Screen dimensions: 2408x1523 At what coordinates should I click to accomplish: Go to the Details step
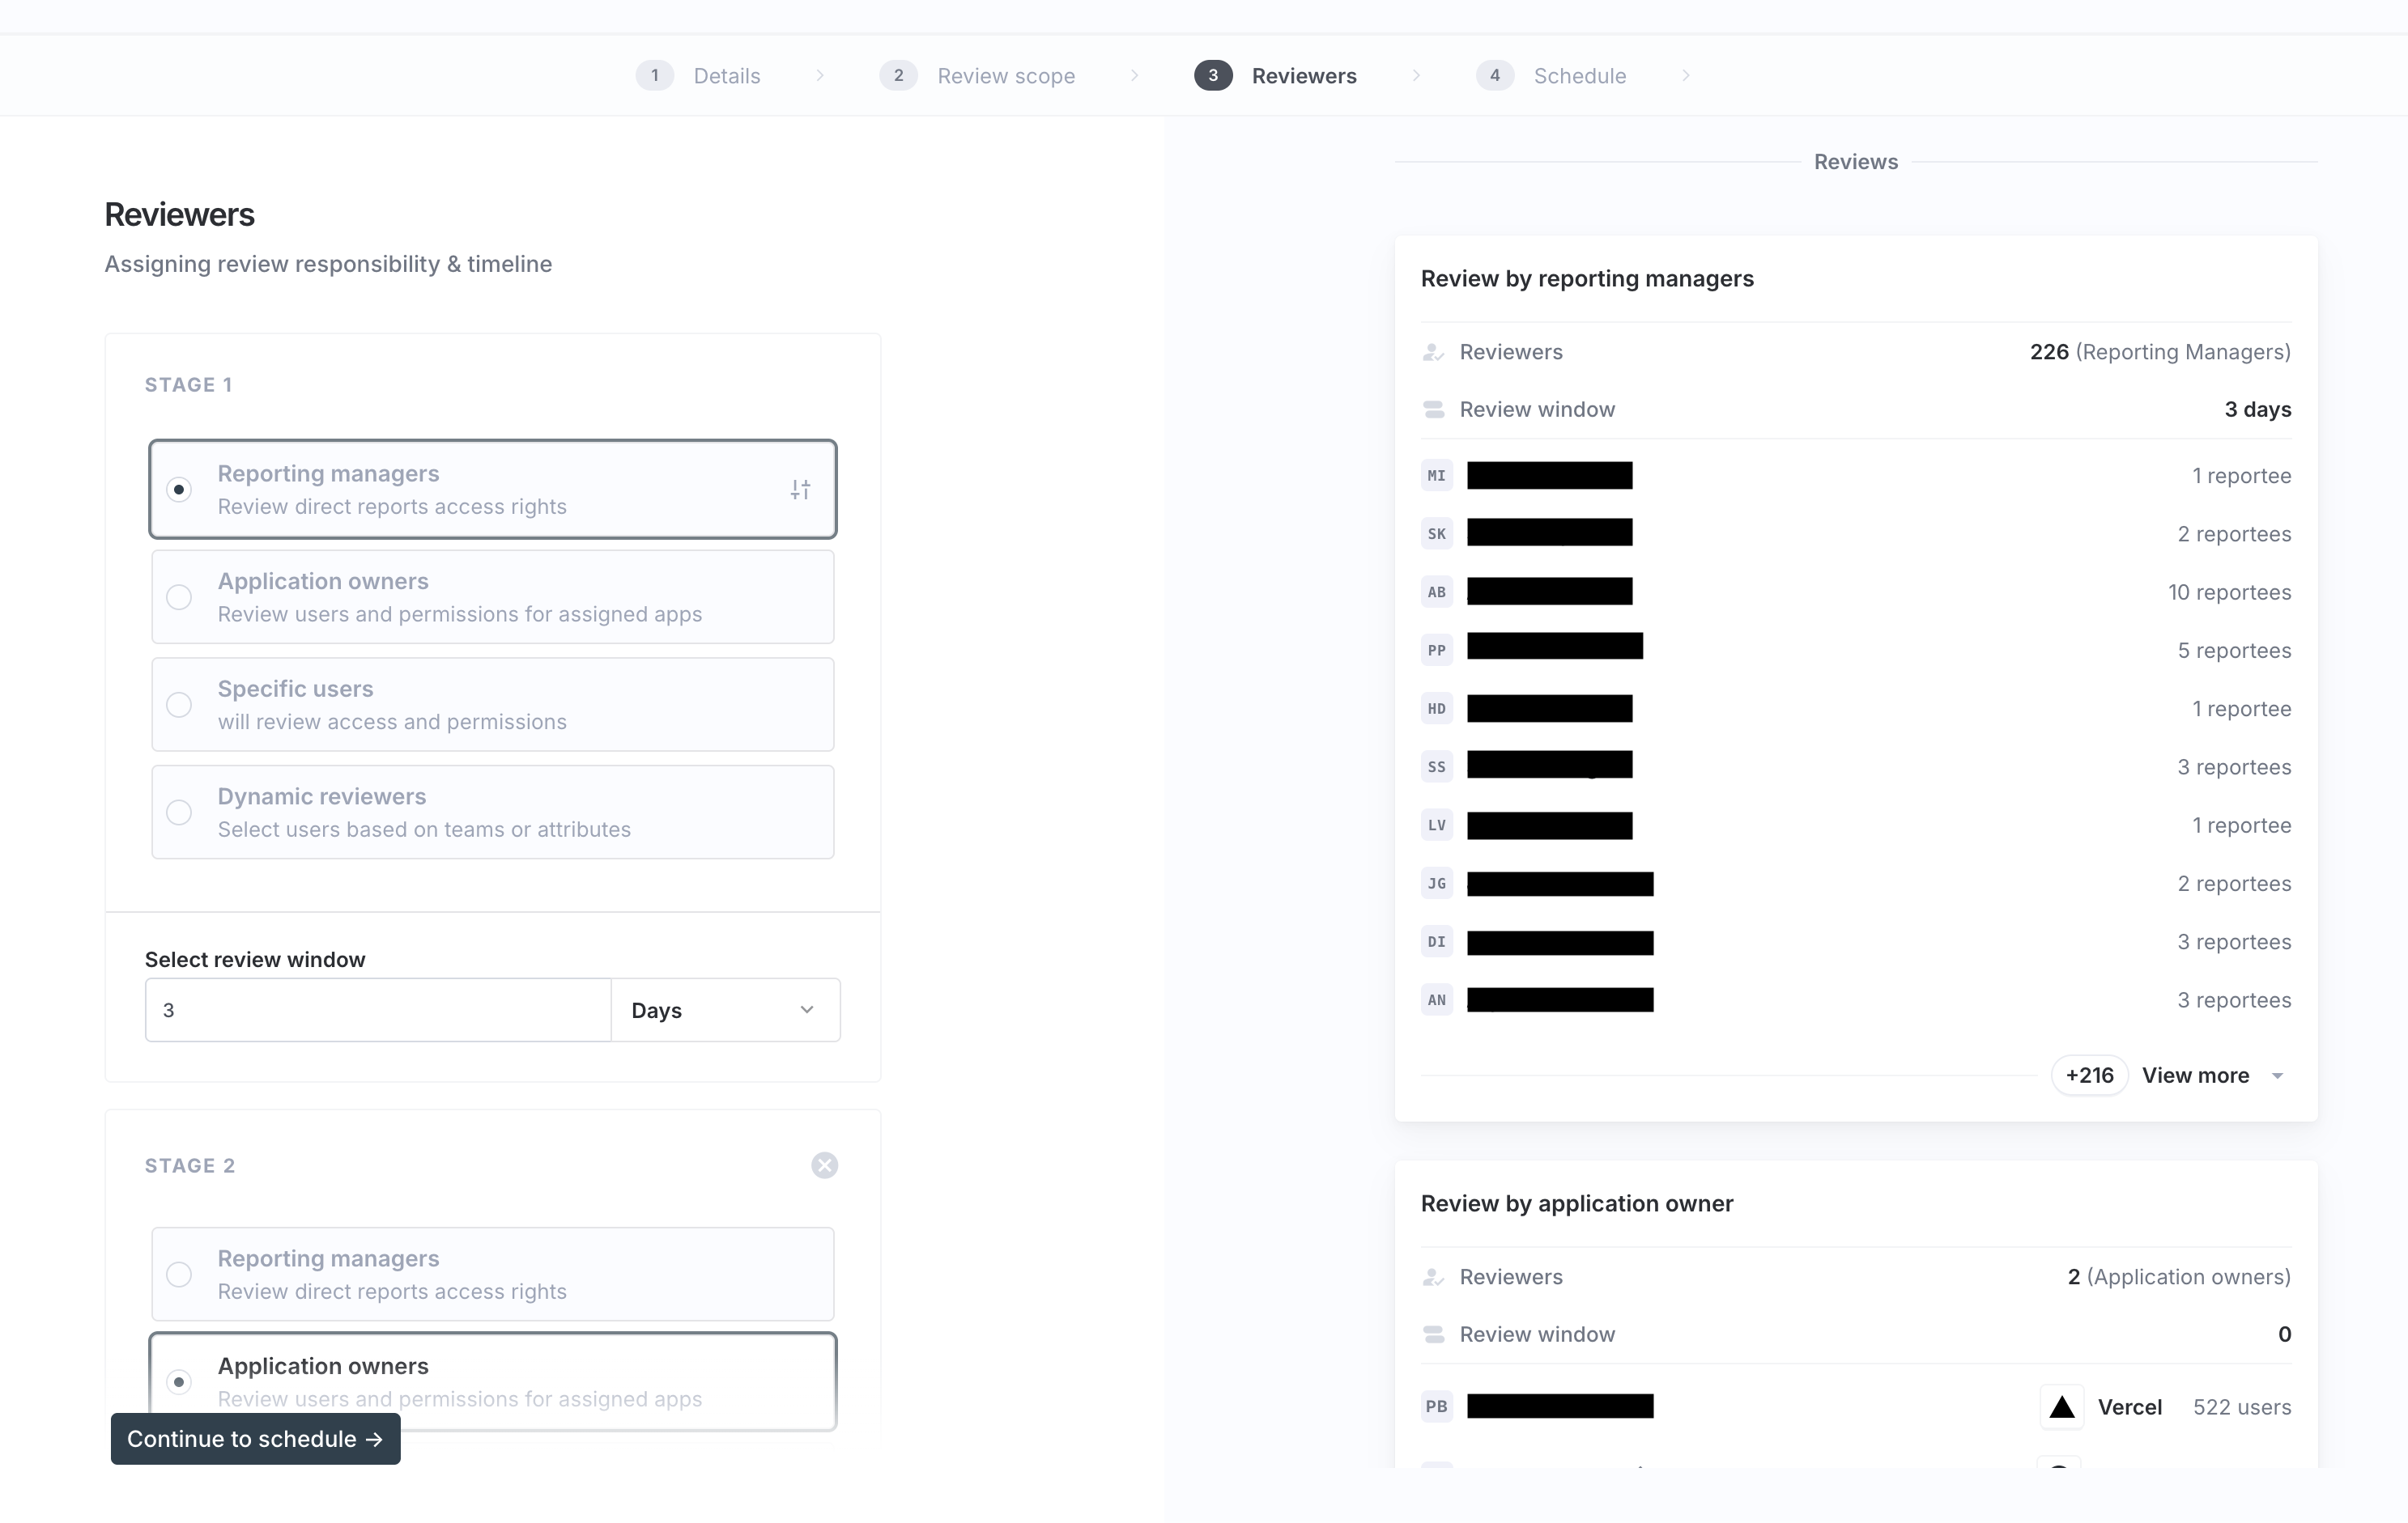coord(726,76)
